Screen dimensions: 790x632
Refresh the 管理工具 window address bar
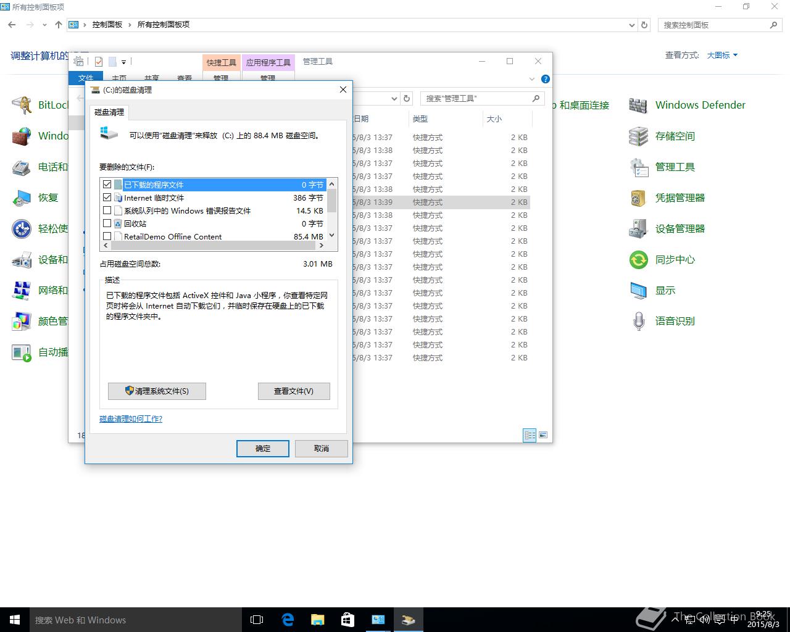pos(407,98)
